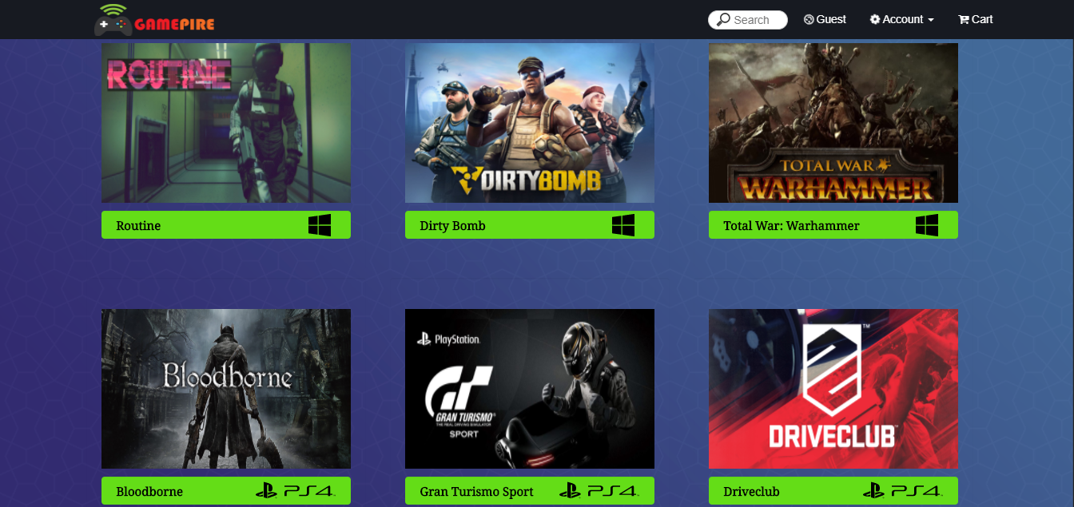View the Driveclub cover thumbnail
1074x507 pixels.
coord(833,389)
